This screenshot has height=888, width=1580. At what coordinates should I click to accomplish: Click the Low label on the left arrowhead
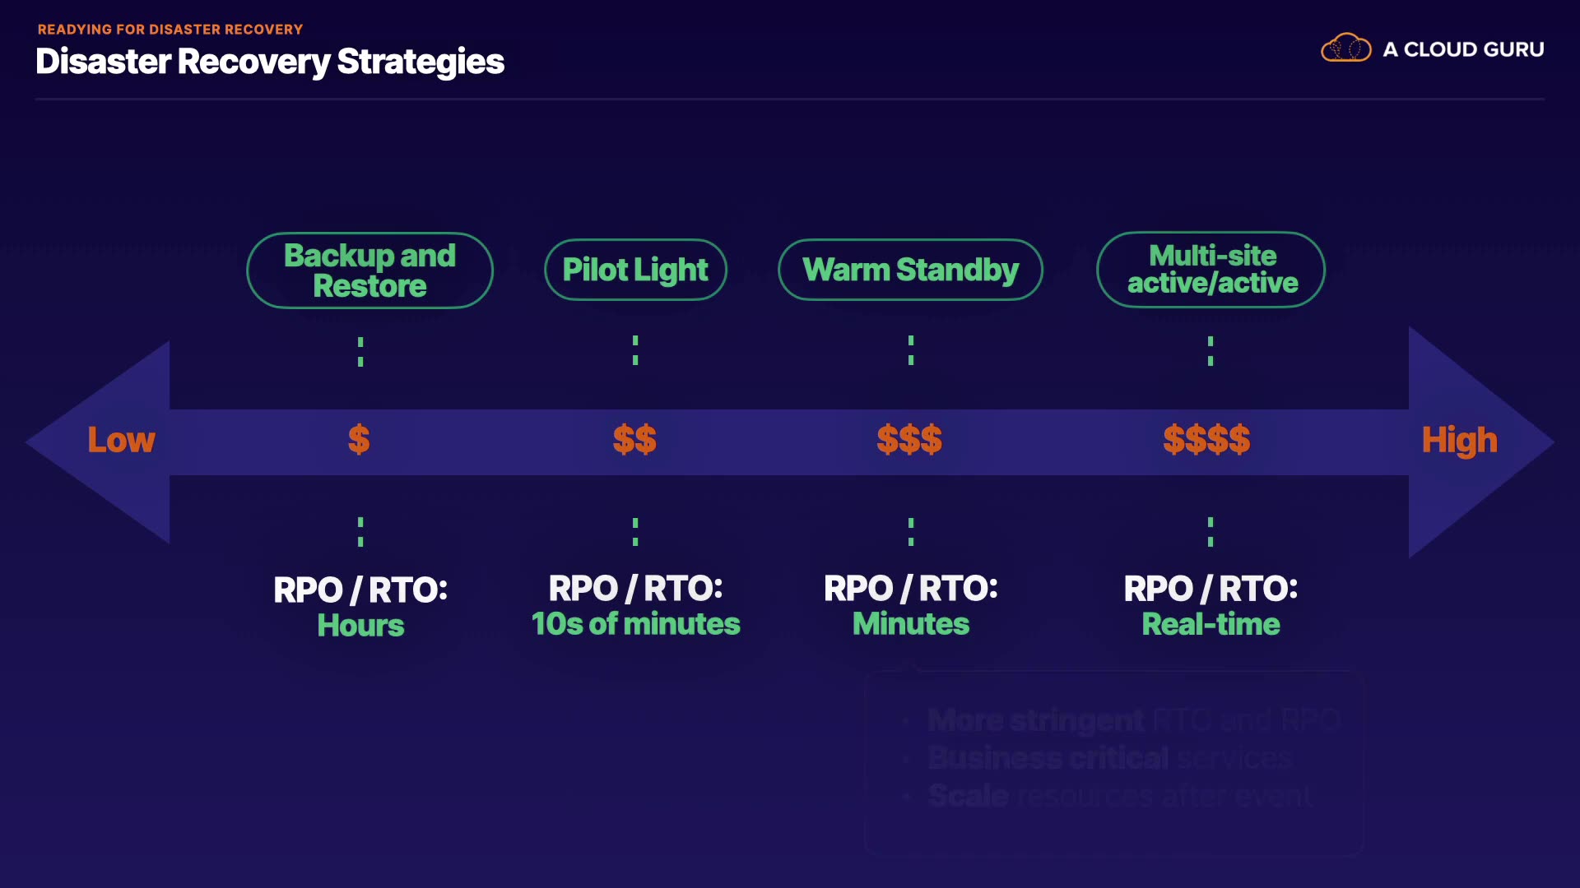tap(121, 441)
